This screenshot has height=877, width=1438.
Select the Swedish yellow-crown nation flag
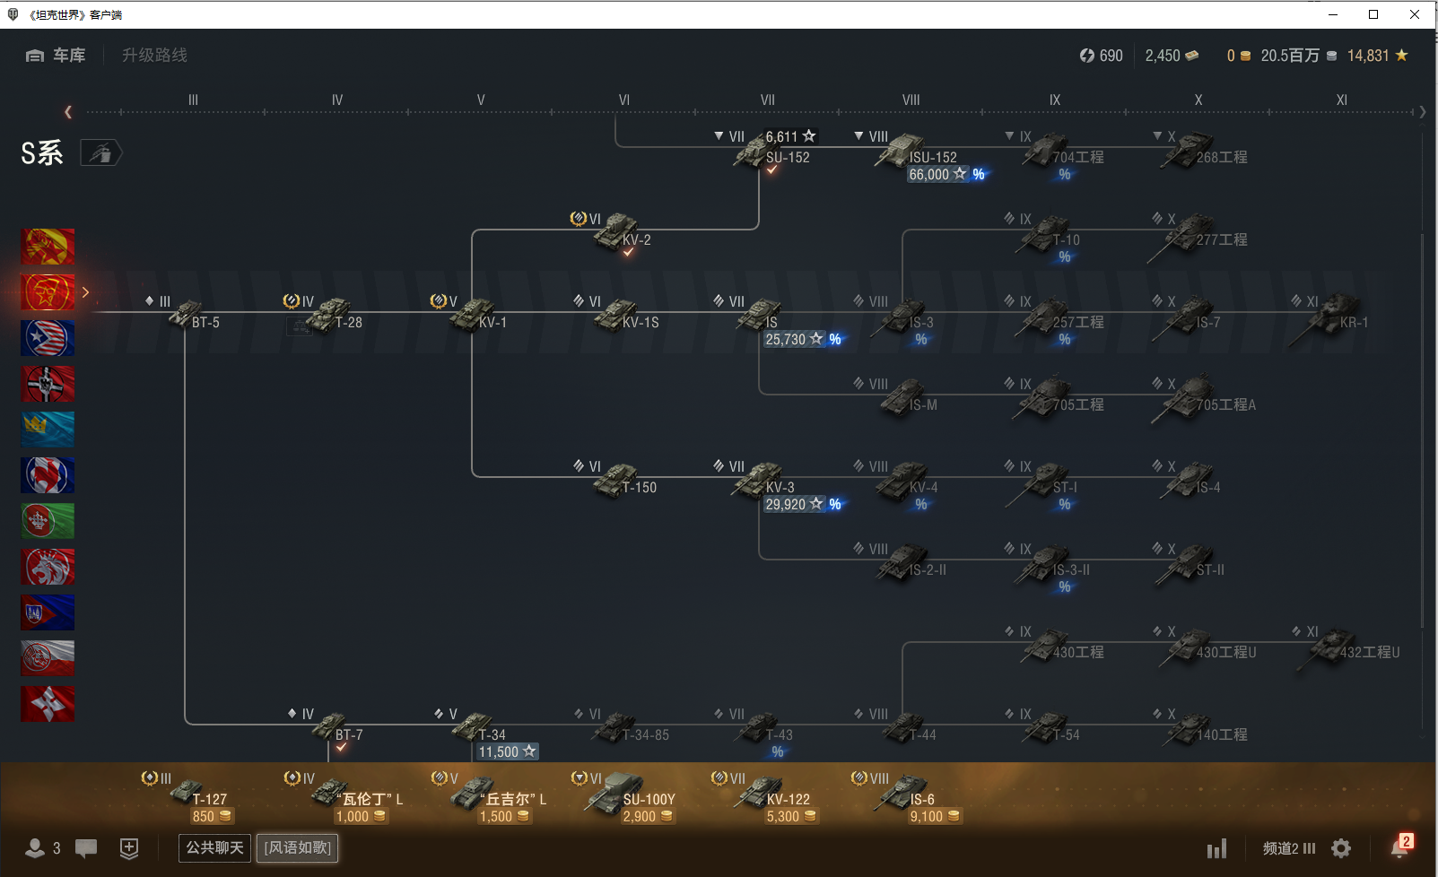click(x=48, y=430)
